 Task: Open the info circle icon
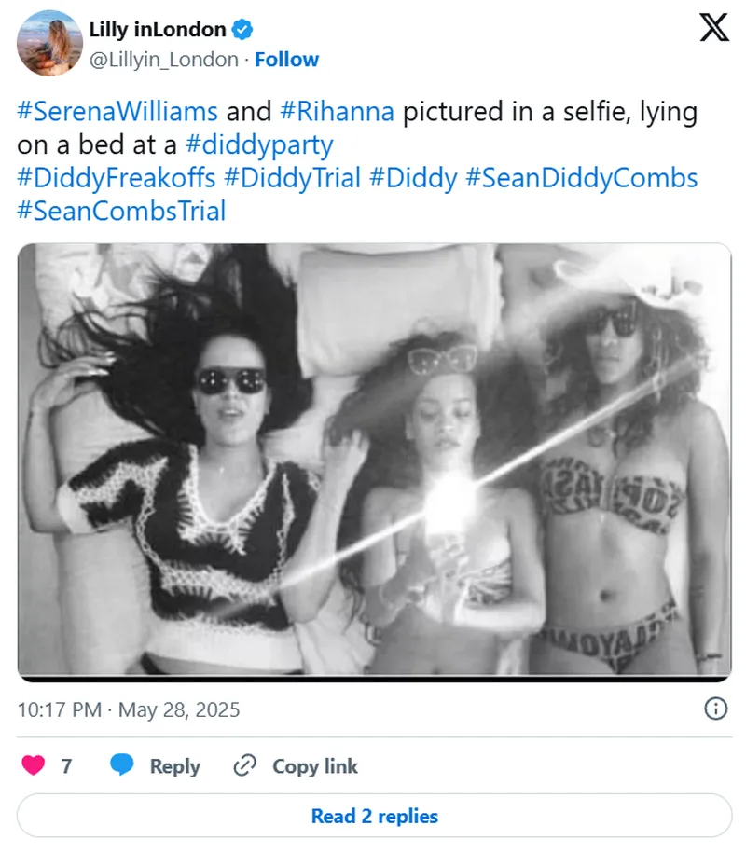[x=715, y=709]
